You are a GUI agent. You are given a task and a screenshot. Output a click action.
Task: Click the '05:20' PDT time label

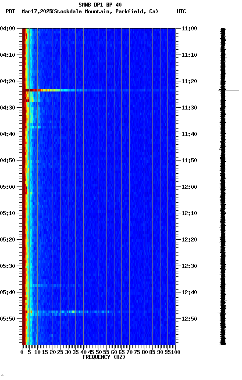[x=7, y=240]
